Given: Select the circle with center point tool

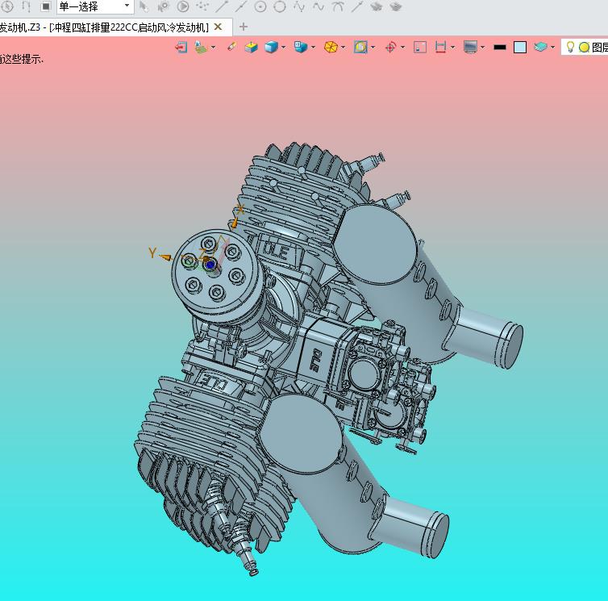Looking at the screenshot, I should click(260, 6).
